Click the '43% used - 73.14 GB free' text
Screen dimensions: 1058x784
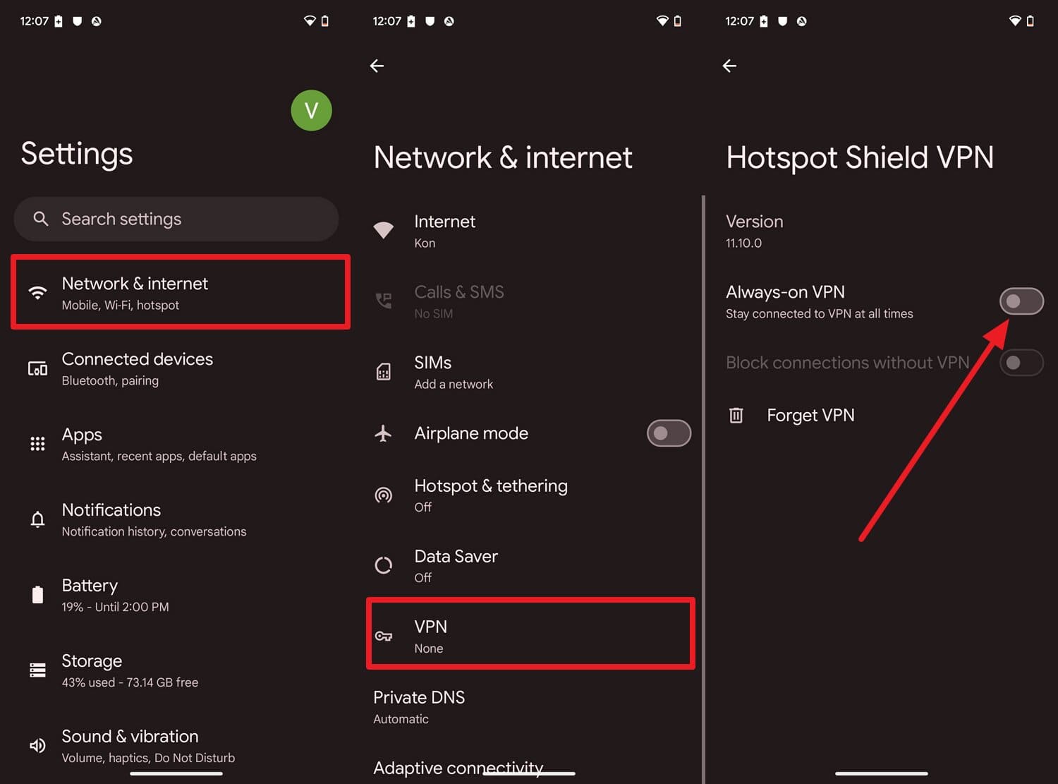pyautogui.click(x=130, y=682)
